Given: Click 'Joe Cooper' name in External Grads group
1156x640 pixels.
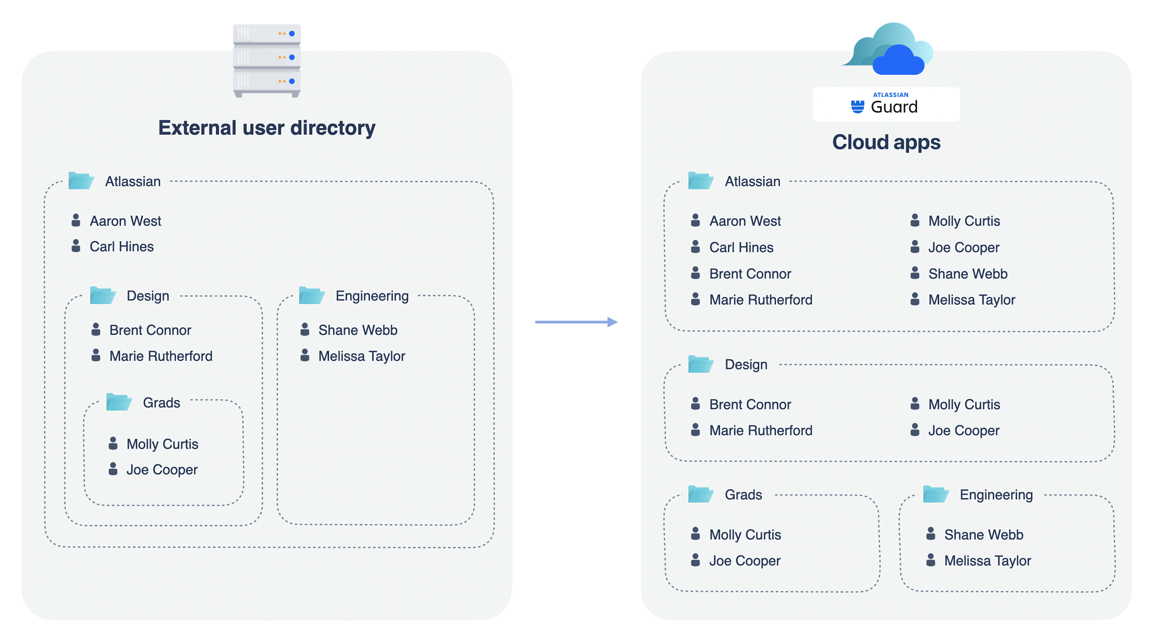Looking at the screenshot, I should 162,470.
